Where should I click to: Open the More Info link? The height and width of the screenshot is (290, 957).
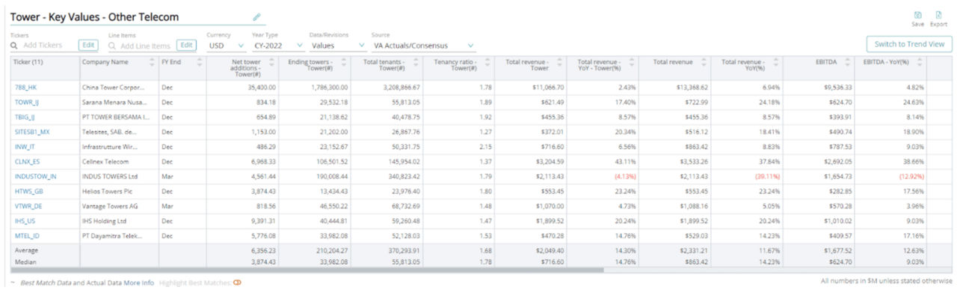139,283
